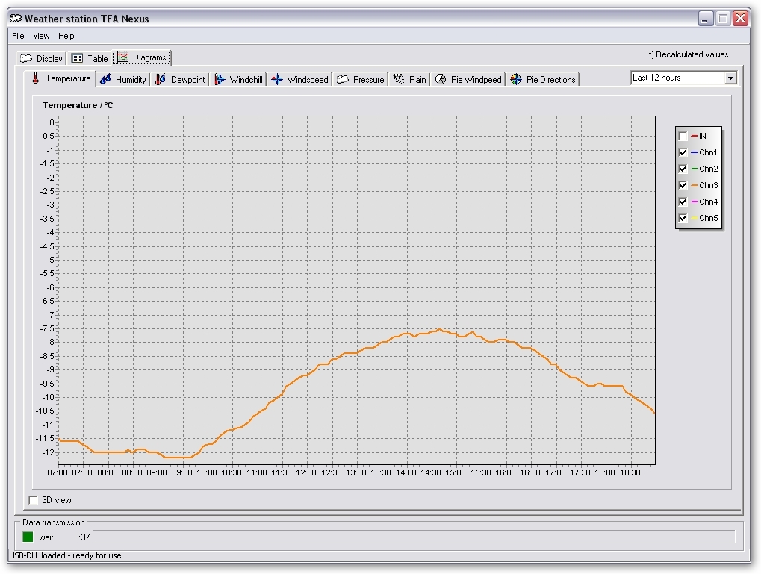Click the Windchill tab icon
The image size is (761, 574).
219,79
